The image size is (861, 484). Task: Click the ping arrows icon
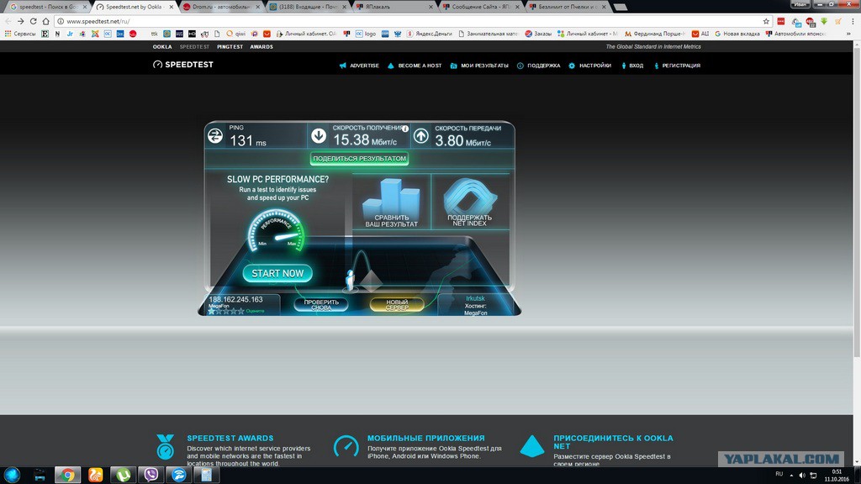pos(215,135)
